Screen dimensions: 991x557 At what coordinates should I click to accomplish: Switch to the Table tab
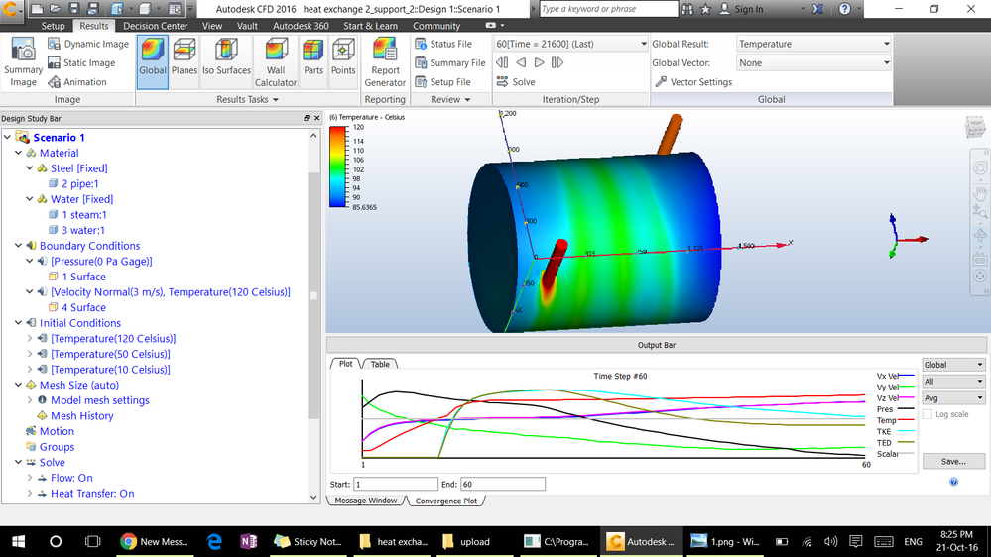[380, 364]
